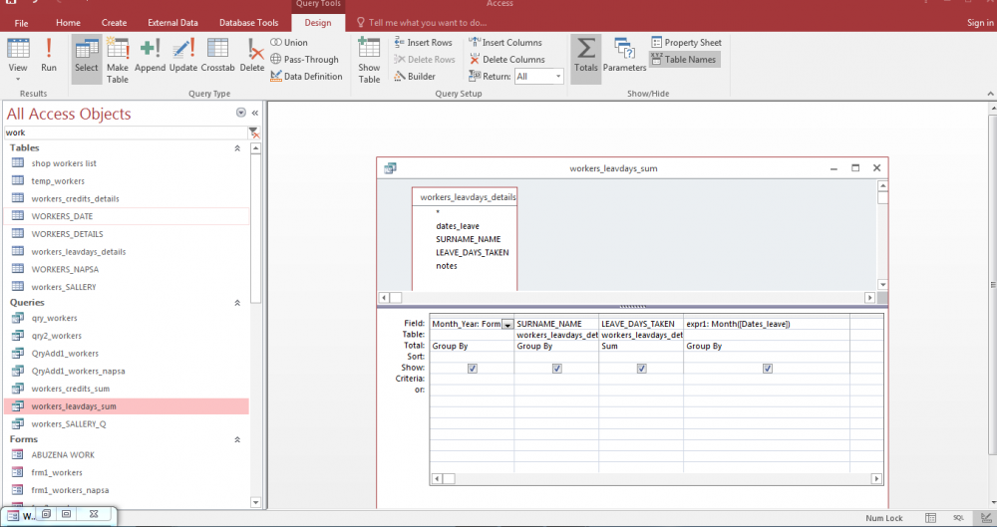The height and width of the screenshot is (527, 997).
Task: Toggle Show checkbox for Month_Year column
Action: coord(472,368)
